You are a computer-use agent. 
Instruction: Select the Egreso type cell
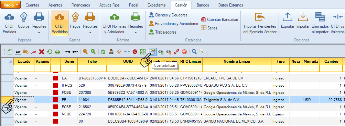point(280,114)
